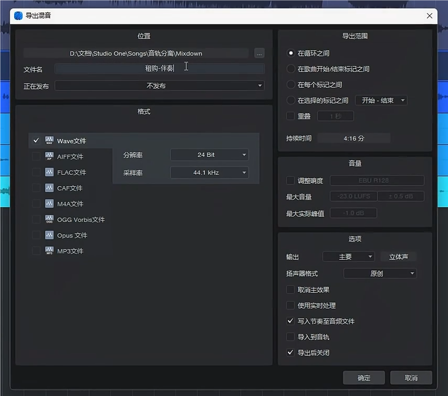
Task: Open the 采样率 44.1 kHz dropdown
Action: (x=209, y=172)
